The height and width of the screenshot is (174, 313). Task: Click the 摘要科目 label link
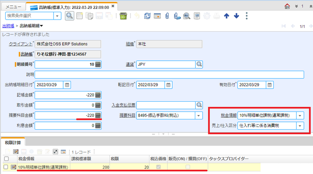click(x=128, y=115)
